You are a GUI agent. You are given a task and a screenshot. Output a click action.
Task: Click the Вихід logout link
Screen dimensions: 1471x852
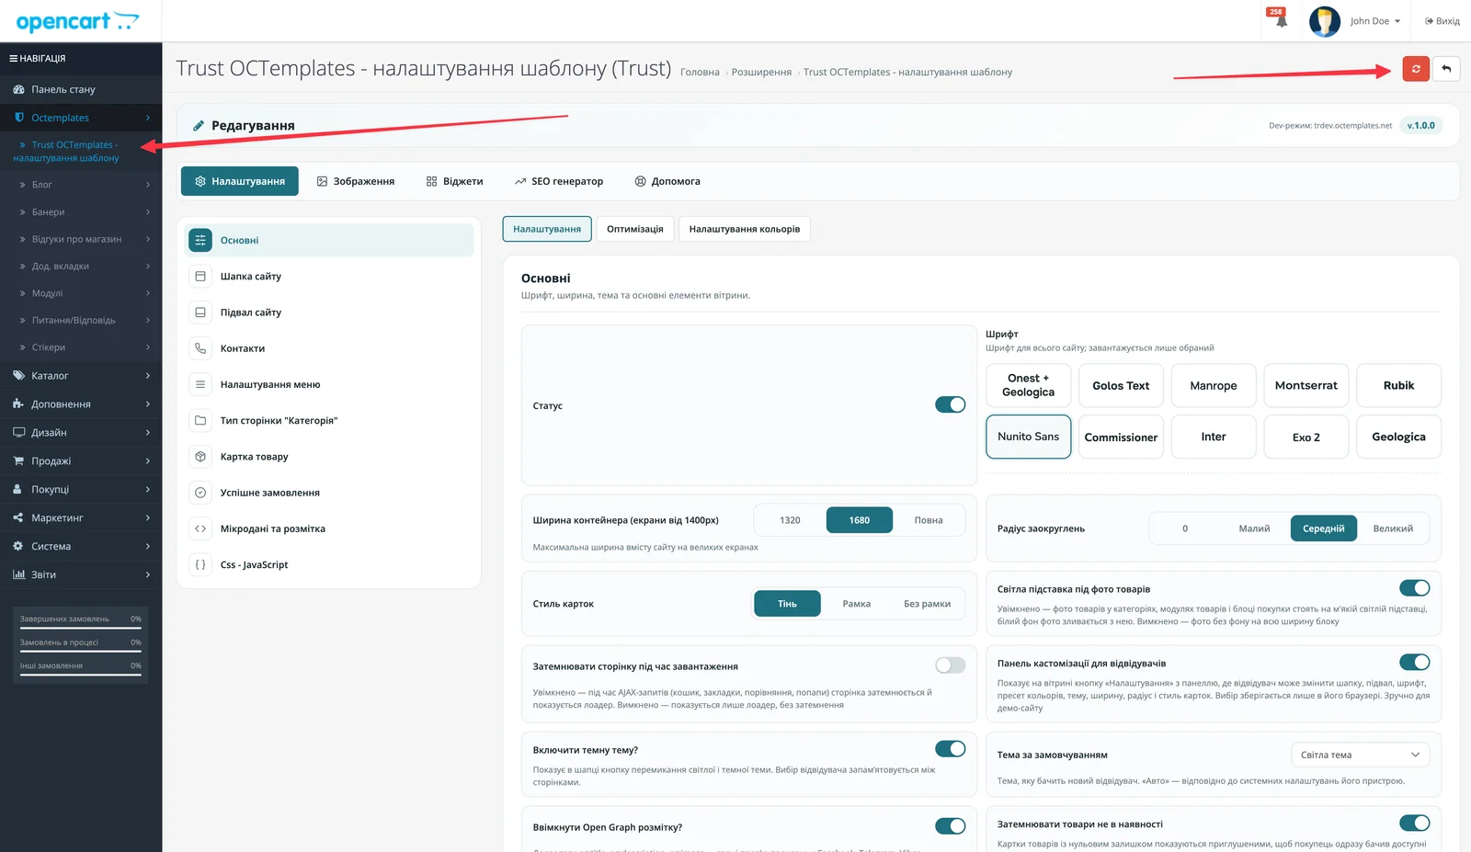[x=1442, y=21]
